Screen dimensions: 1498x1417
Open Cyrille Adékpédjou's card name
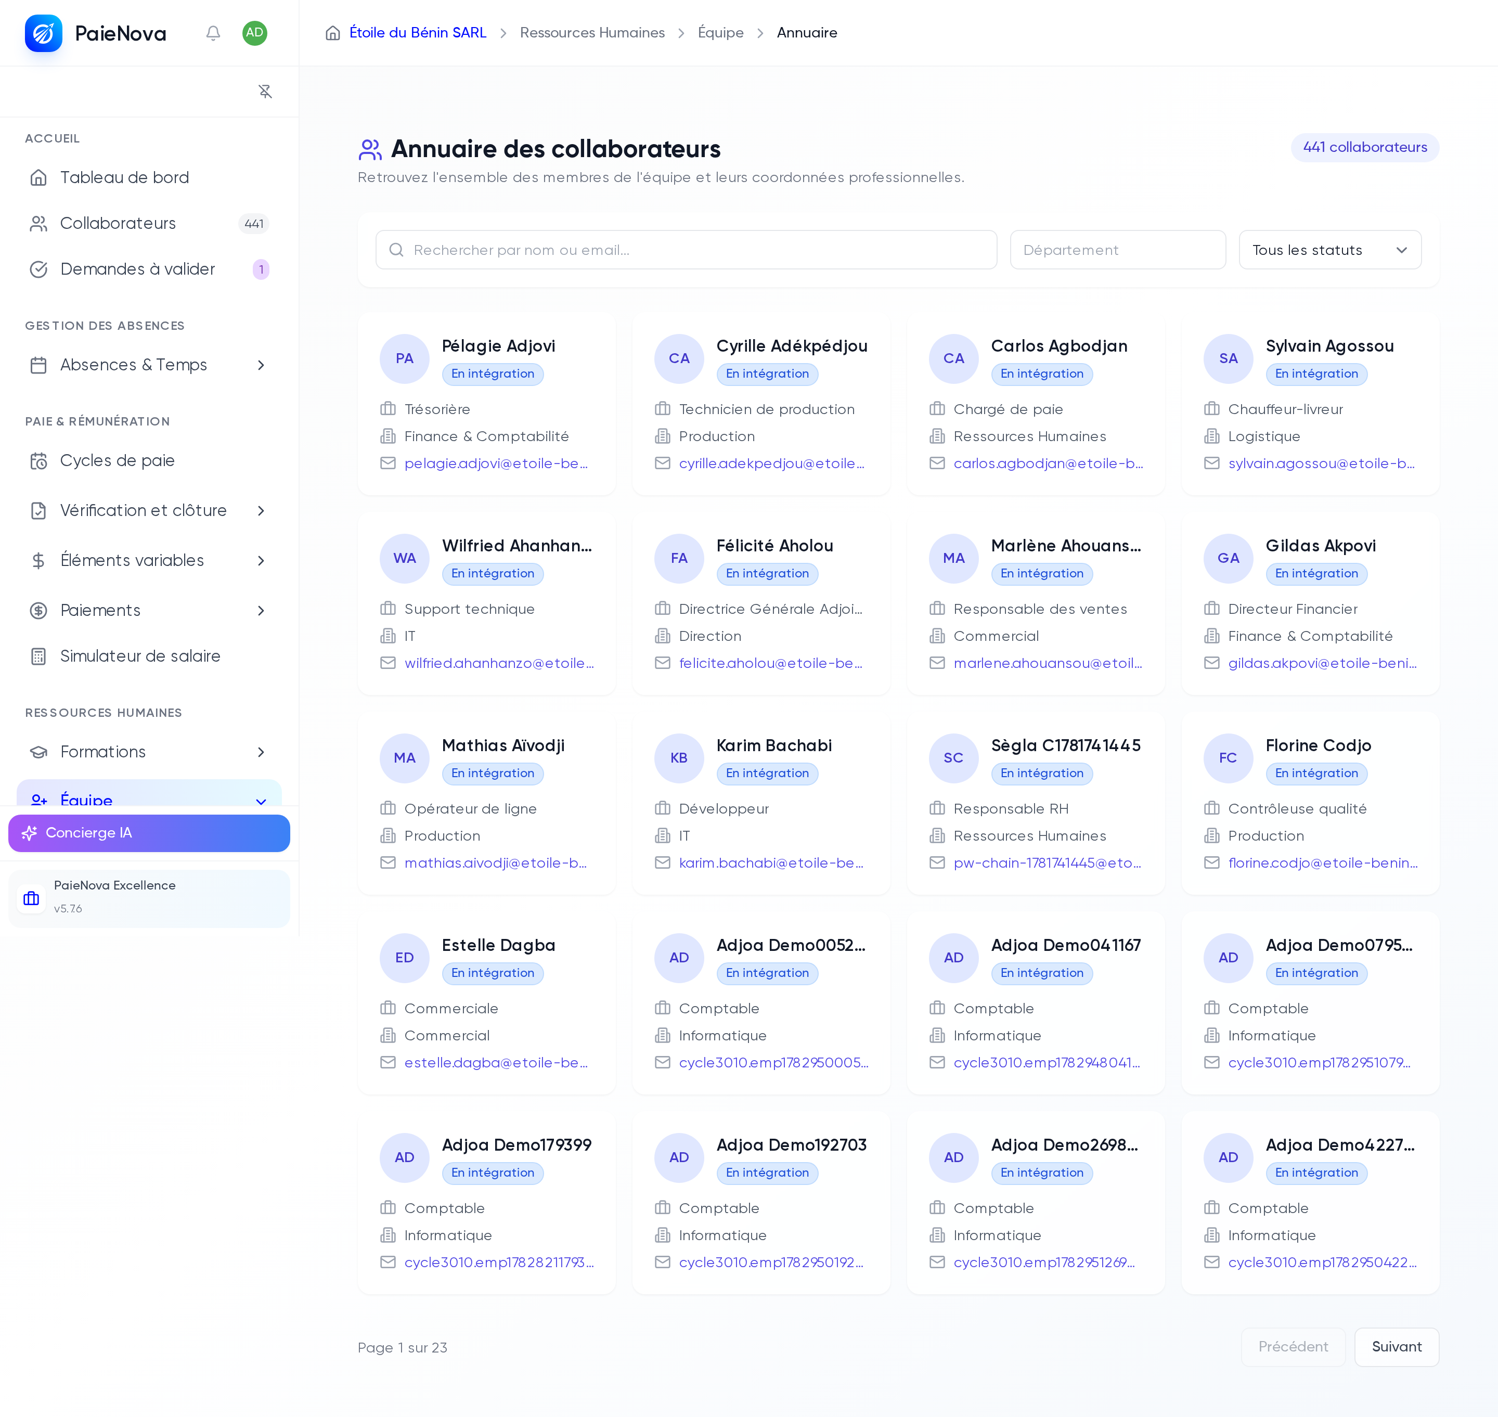pos(792,346)
